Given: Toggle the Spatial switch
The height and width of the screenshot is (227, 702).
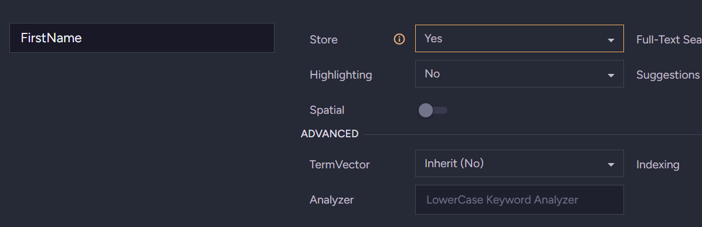Looking at the screenshot, I should [x=433, y=110].
